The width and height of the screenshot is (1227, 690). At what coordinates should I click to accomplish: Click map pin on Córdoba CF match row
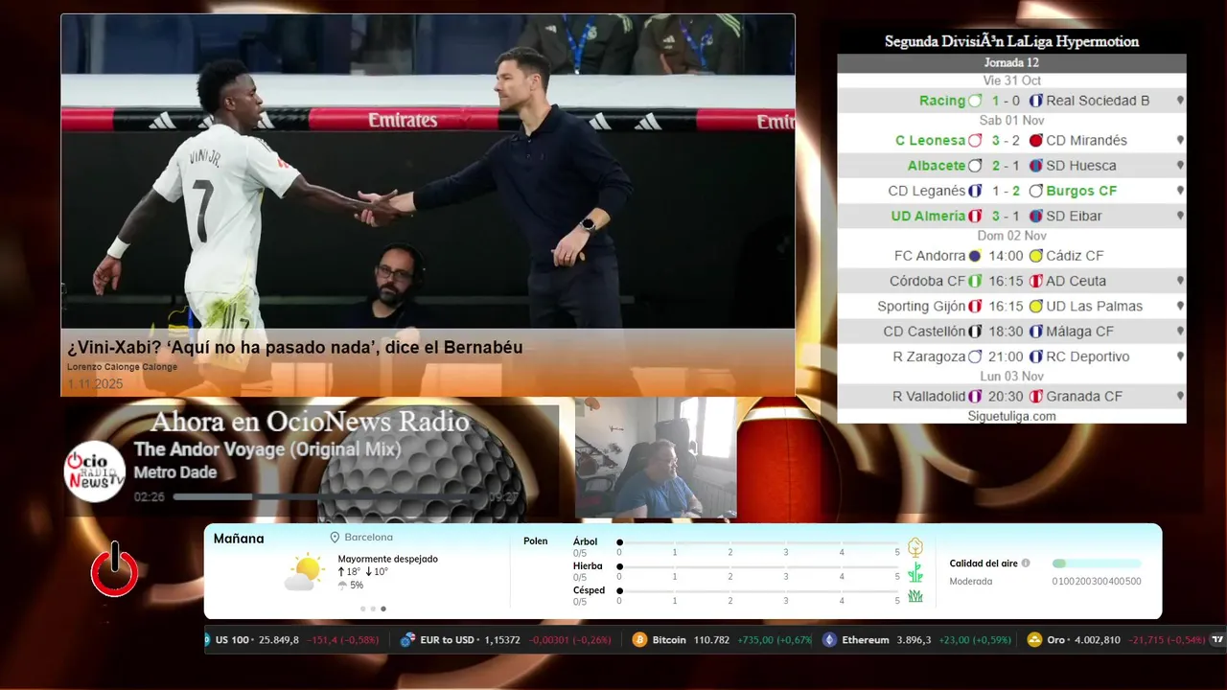(1180, 282)
